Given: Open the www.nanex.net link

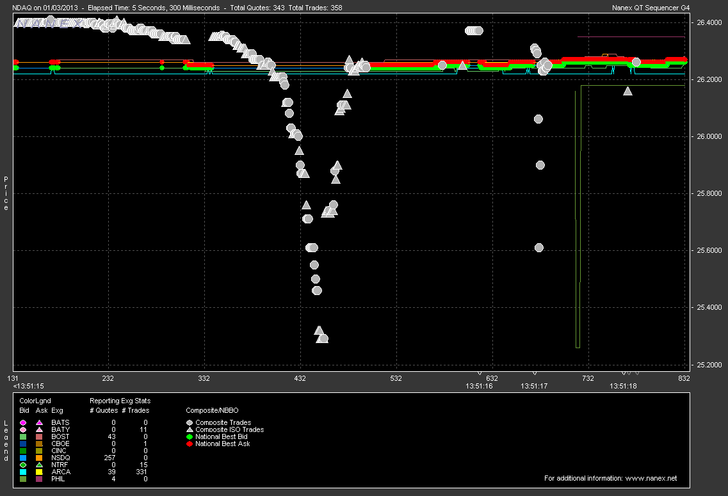Looking at the screenshot, I should [650, 478].
